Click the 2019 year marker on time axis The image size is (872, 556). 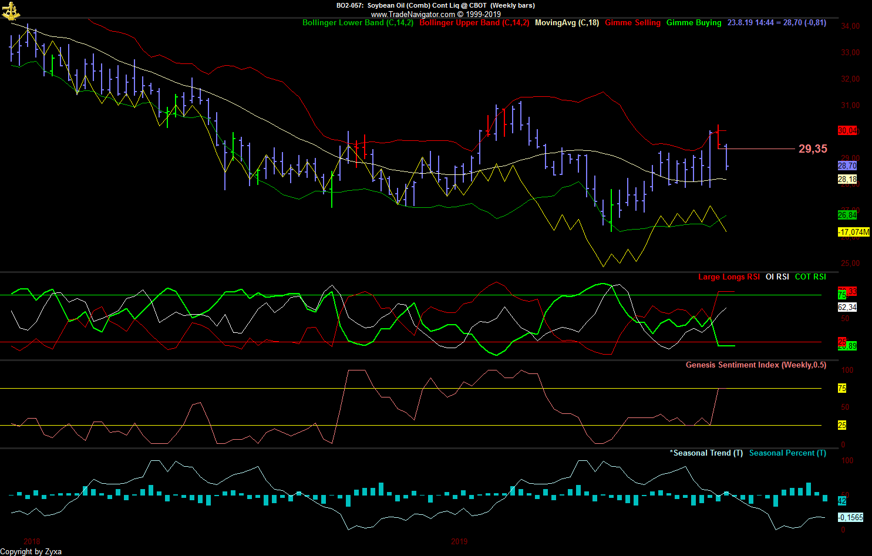tap(459, 541)
